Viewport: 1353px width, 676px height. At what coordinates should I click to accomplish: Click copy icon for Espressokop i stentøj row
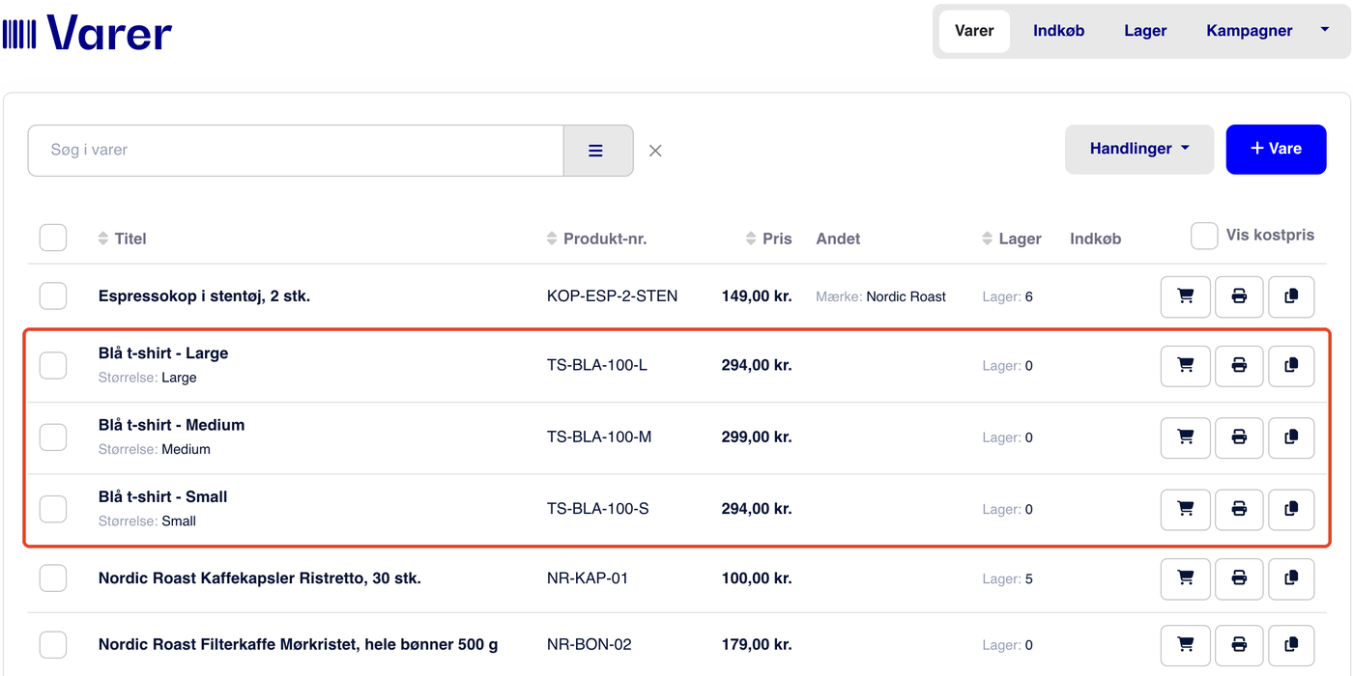coord(1291,296)
